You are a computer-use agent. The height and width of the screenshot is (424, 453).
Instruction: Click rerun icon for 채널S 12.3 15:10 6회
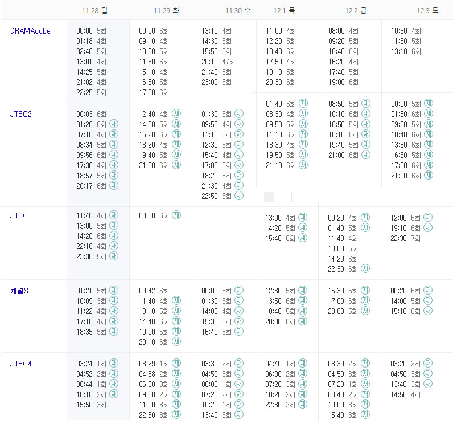(428, 311)
